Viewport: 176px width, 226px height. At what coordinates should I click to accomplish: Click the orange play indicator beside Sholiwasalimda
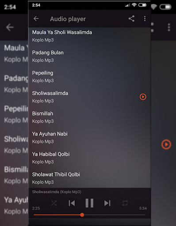click(143, 97)
